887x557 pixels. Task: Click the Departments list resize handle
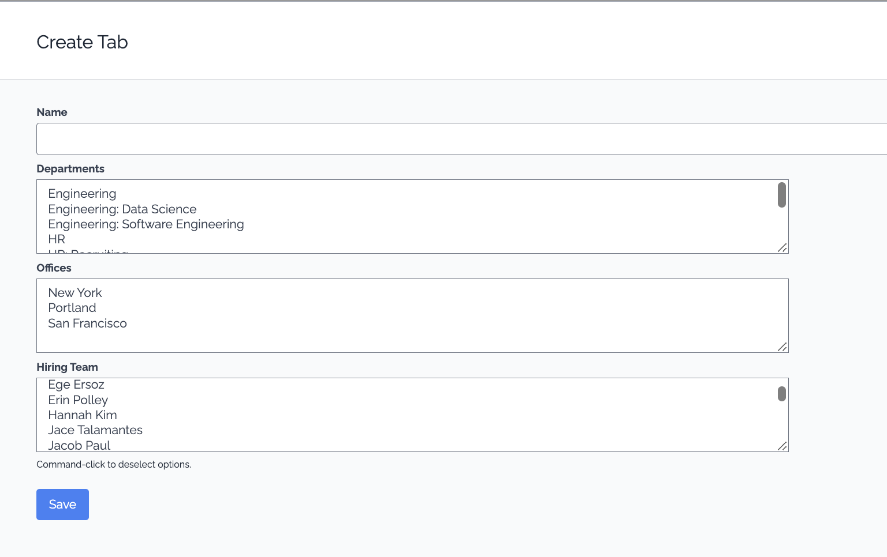click(782, 248)
